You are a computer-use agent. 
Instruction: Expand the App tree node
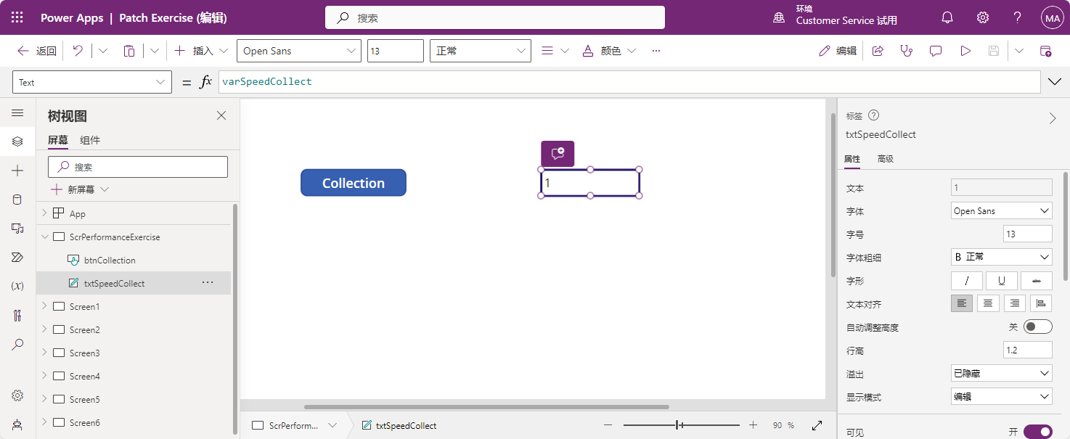point(44,213)
